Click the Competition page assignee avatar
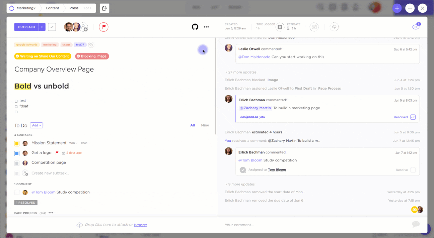Image resolution: width=434 pixels, height=238 pixels. pos(25,163)
